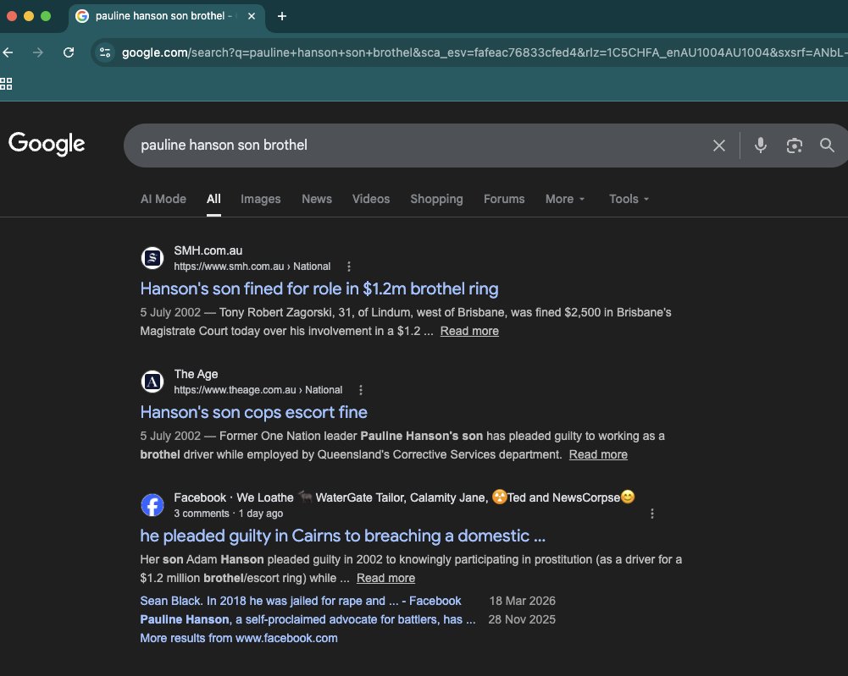848x676 pixels.
Task: Search by image with camera lens
Action: [x=794, y=146]
